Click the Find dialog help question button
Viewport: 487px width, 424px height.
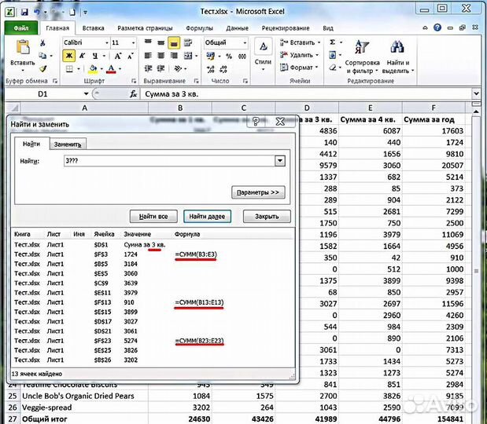256,122
